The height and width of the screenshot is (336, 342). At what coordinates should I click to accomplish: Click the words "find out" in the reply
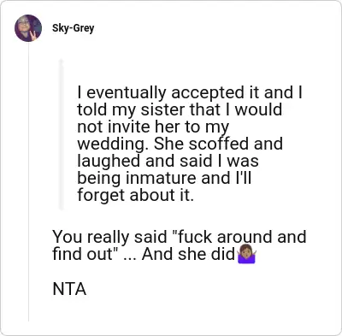pyautogui.click(x=83, y=254)
